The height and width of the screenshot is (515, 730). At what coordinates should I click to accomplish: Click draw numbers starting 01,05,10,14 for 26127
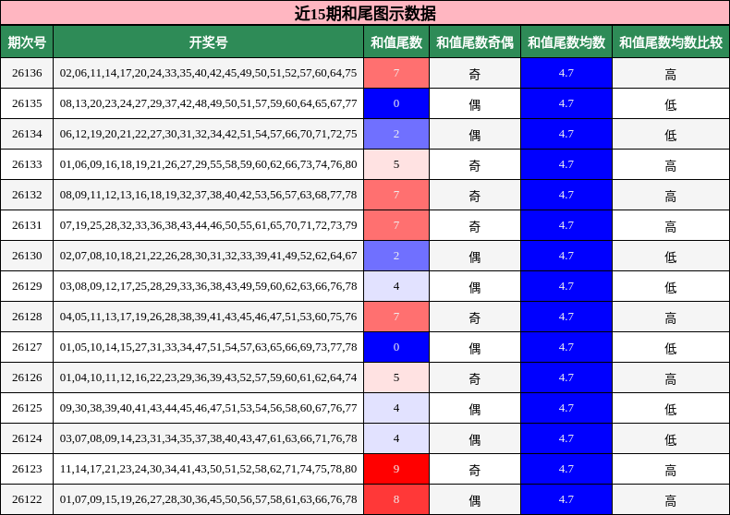coord(208,347)
